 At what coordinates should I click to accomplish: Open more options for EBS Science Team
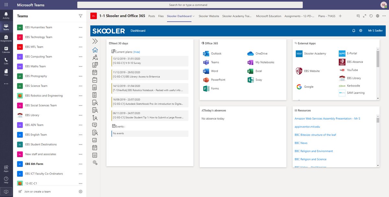[x=80, y=86]
